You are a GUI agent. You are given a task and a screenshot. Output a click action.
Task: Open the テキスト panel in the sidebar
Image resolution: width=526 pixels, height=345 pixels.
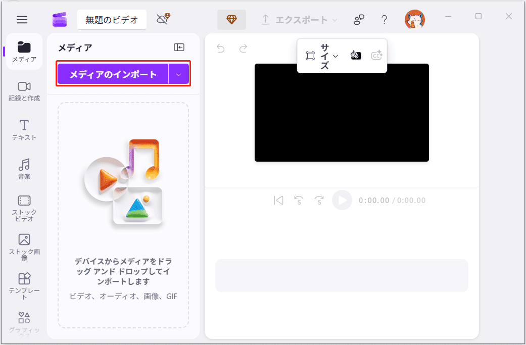(23, 130)
